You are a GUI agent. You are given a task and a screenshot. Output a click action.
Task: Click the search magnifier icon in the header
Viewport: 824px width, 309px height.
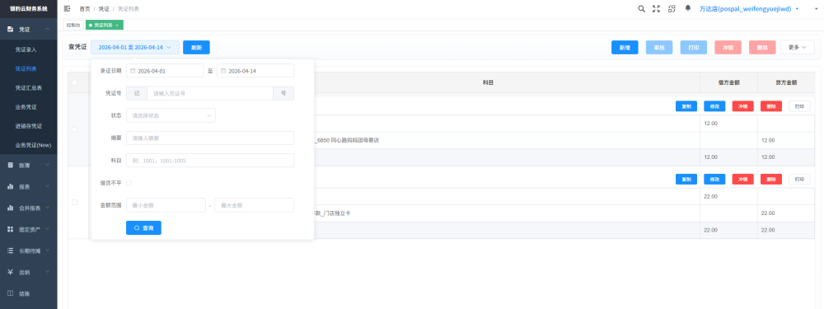click(x=641, y=9)
